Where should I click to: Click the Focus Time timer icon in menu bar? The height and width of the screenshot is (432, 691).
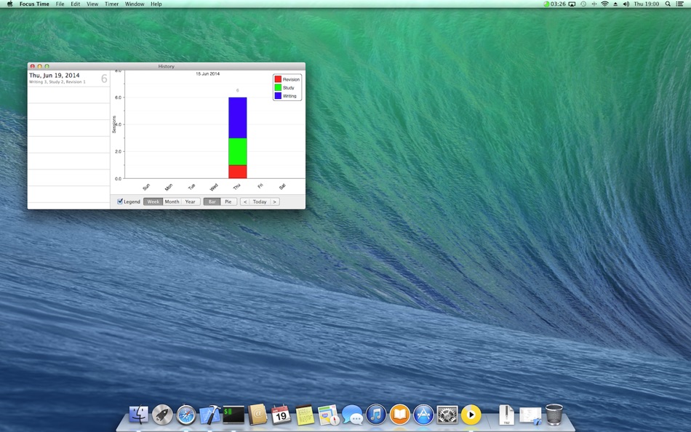click(x=546, y=4)
